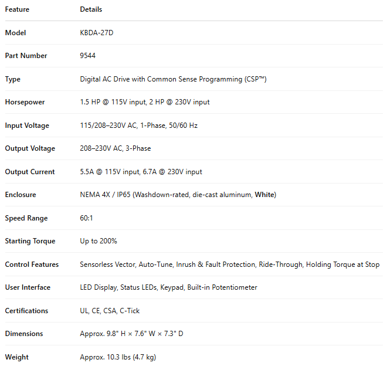Click the bold word "White" in Enclosure details

264,195
